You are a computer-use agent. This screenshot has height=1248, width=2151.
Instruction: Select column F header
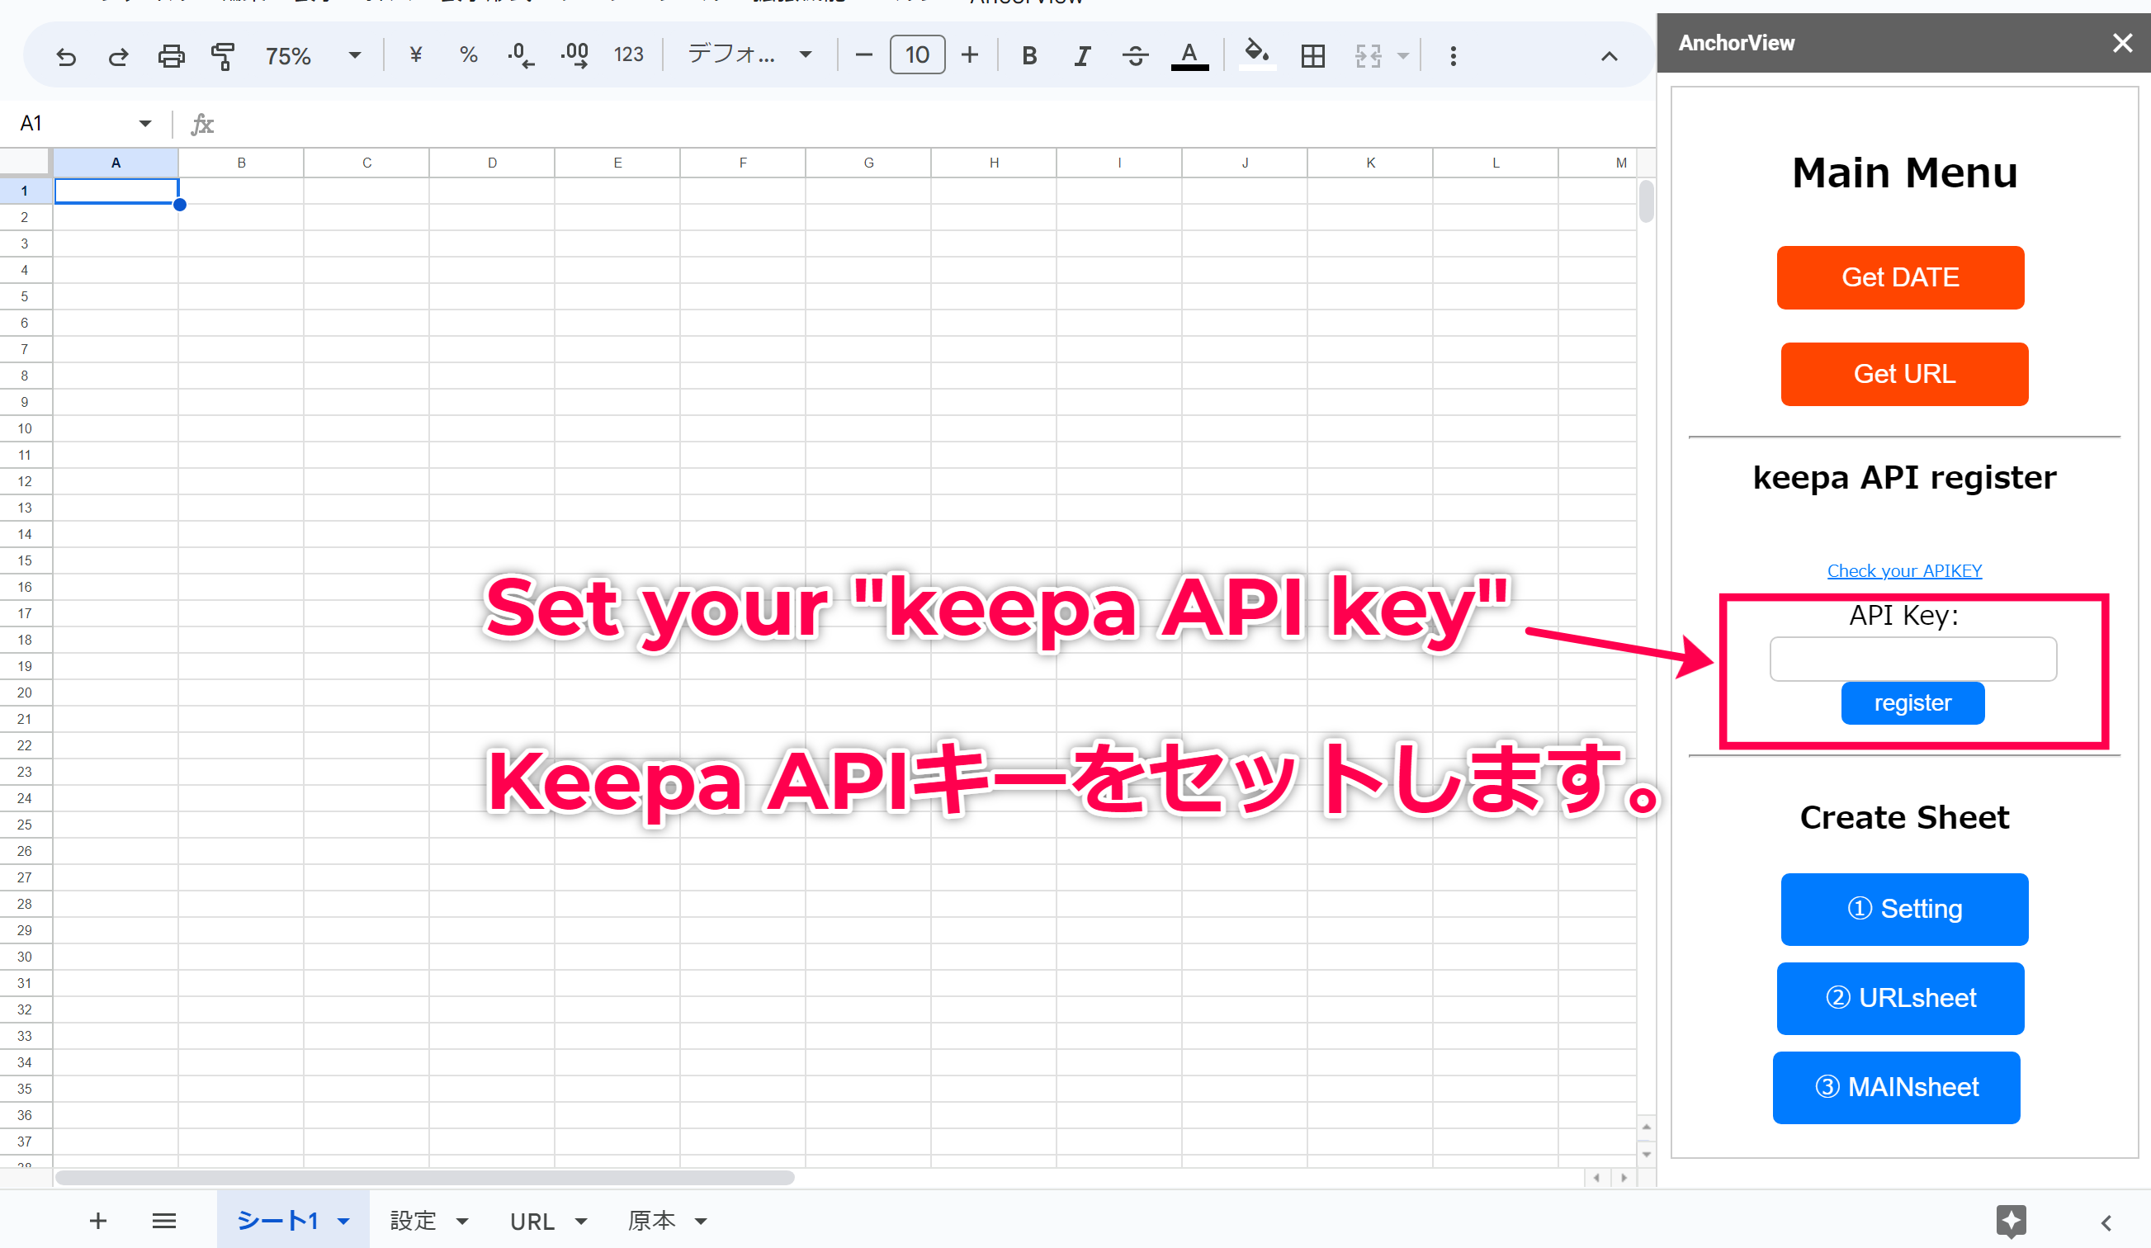744,162
